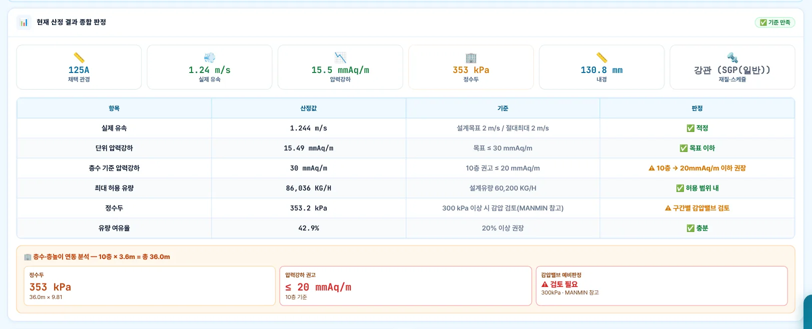This screenshot has width=812, height=329.
Task: Select the 300kPa · MANMIN 참고 caption
Action: 570,293
